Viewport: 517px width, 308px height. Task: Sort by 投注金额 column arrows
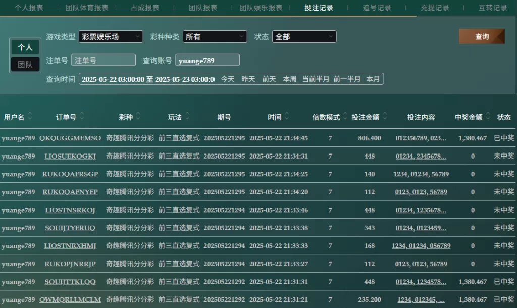coord(385,116)
